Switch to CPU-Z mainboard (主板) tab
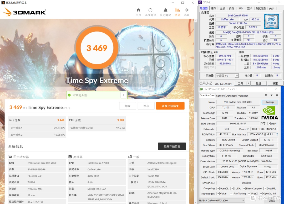This screenshot has height=204, width=284. click(223, 8)
